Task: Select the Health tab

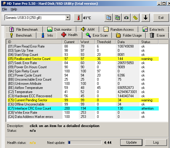Action: pos(69,35)
